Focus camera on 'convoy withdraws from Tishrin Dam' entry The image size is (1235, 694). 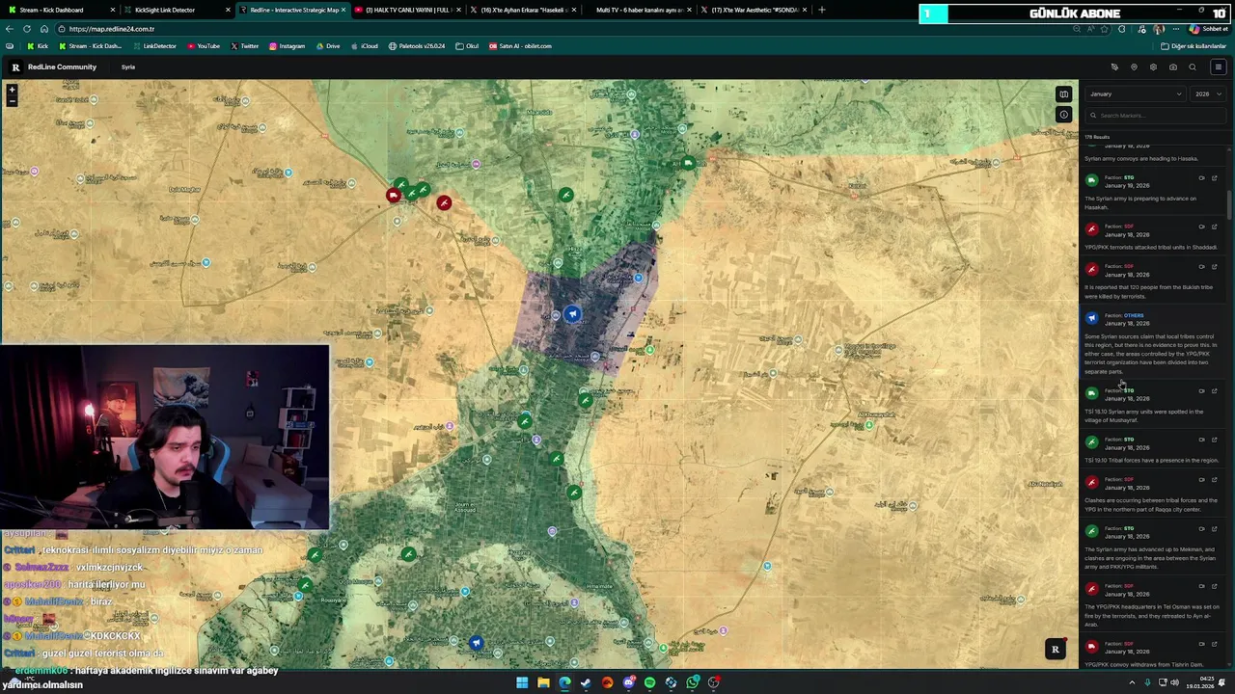point(1201,644)
